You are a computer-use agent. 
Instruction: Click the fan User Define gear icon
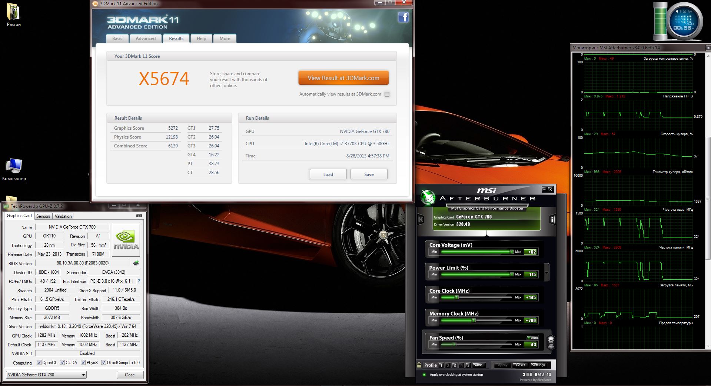click(x=551, y=342)
